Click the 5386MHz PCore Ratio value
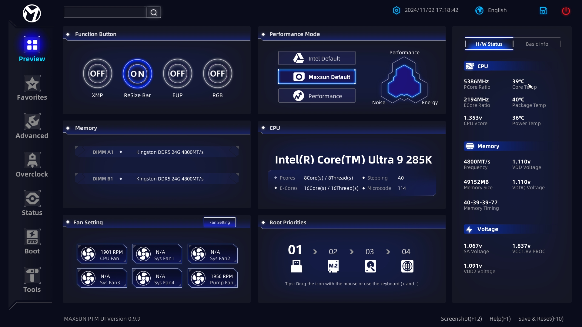582x327 pixels. click(476, 81)
